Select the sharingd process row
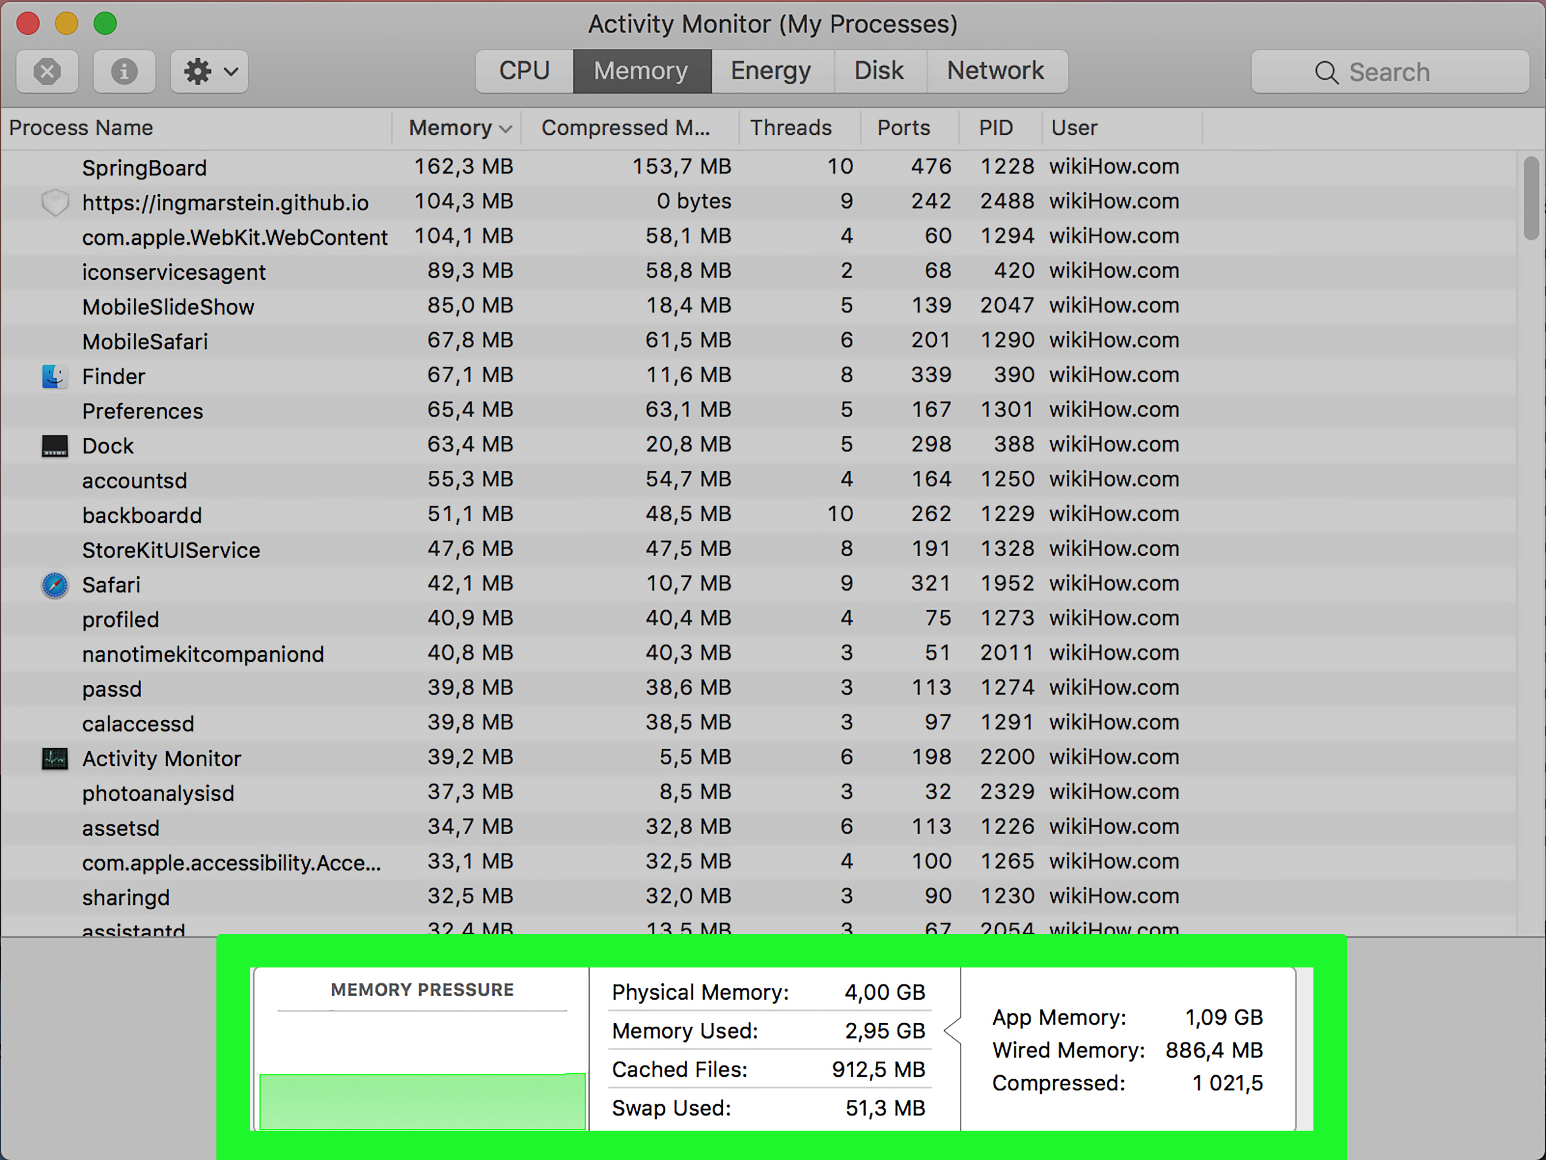 coord(759,897)
